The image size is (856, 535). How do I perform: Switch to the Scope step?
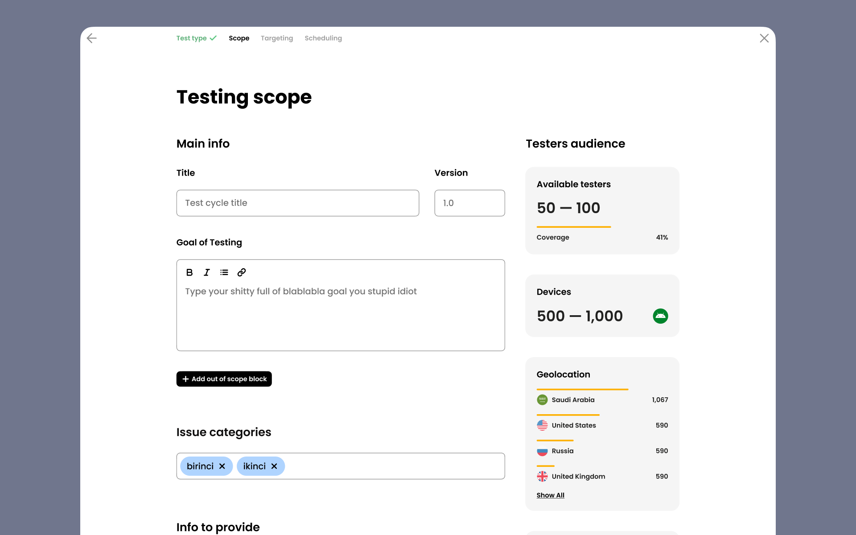[x=239, y=38]
